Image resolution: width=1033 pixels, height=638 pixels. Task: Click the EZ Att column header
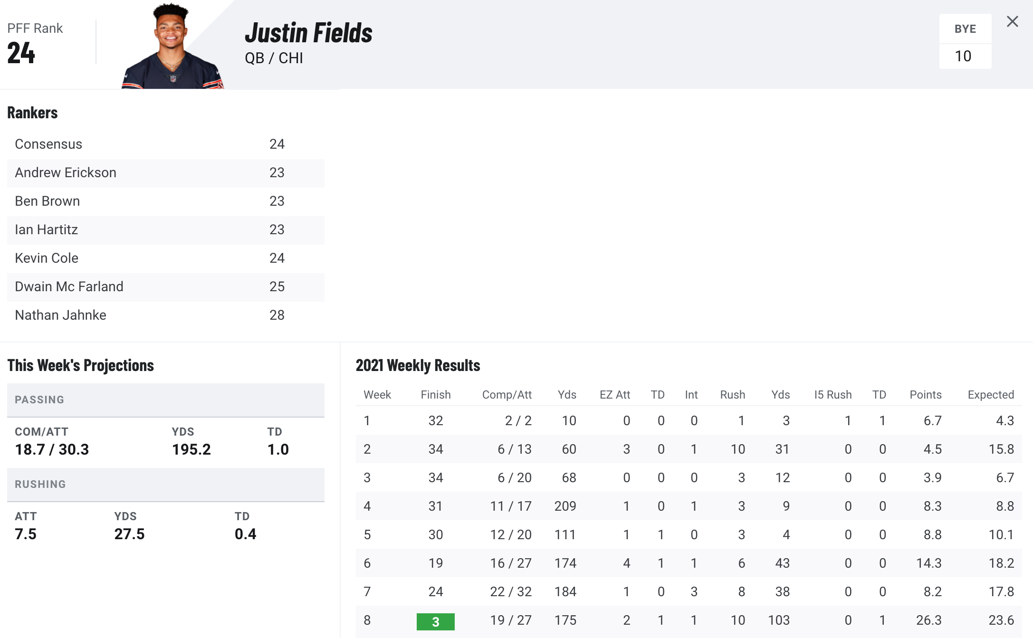614,395
